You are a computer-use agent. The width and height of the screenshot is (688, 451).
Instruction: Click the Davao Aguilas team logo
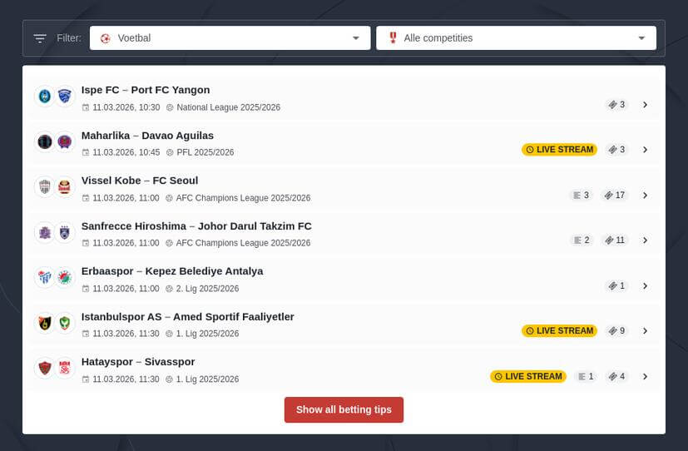click(x=65, y=142)
